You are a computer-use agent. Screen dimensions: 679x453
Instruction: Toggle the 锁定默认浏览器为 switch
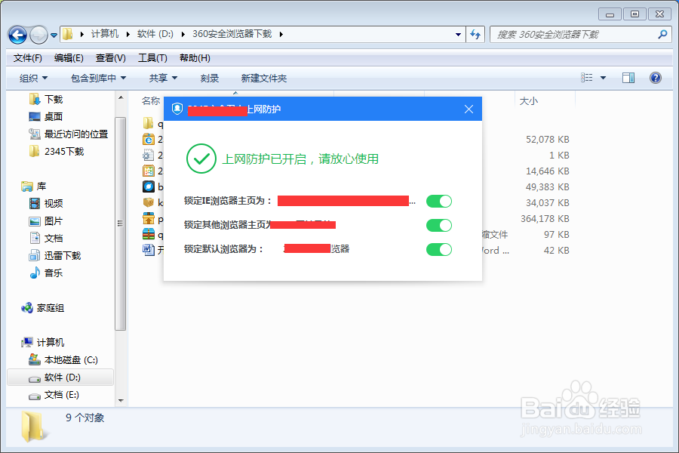coord(438,250)
